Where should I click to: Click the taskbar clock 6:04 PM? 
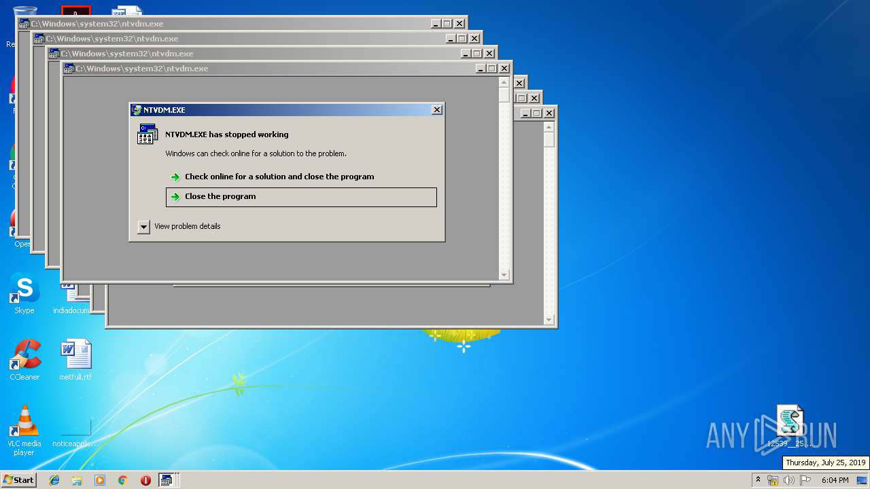click(835, 480)
